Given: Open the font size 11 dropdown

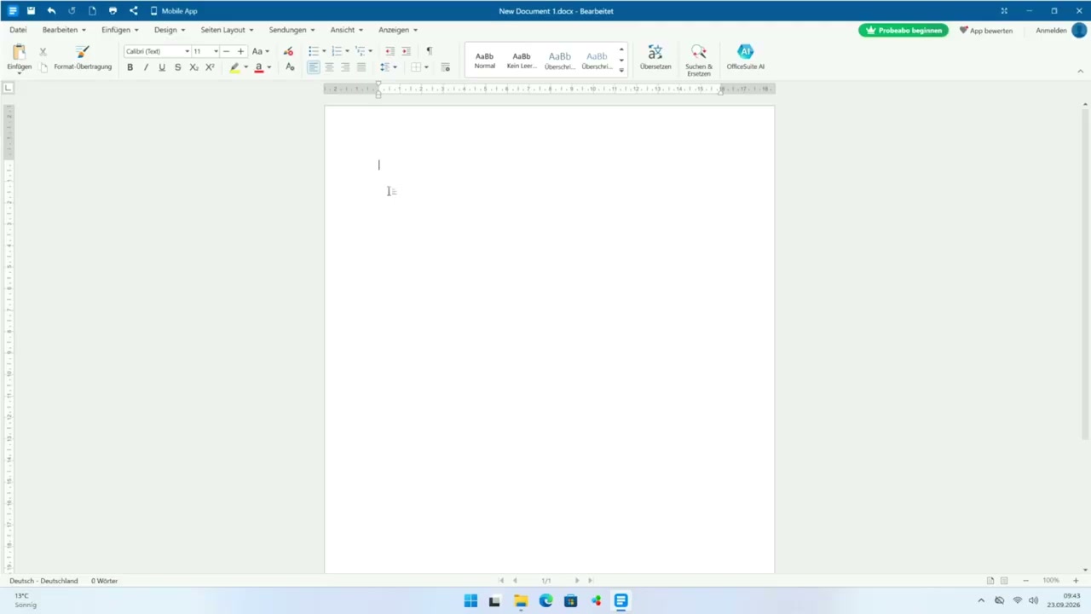Looking at the screenshot, I should pos(216,51).
